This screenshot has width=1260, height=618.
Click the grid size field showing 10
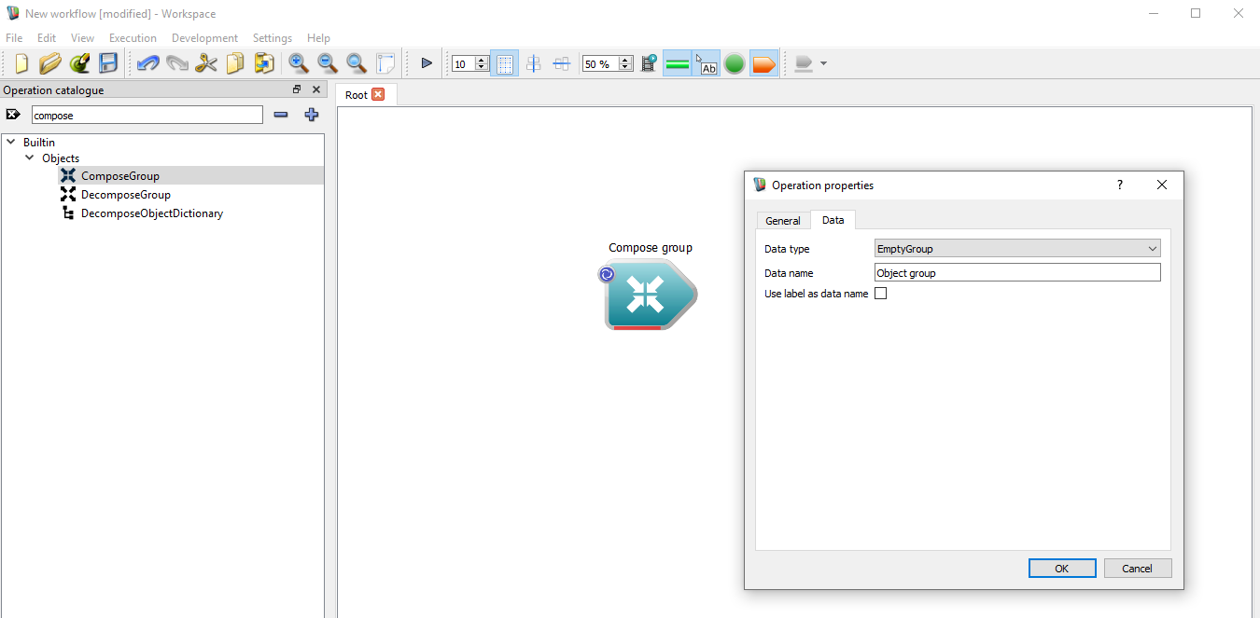(463, 63)
